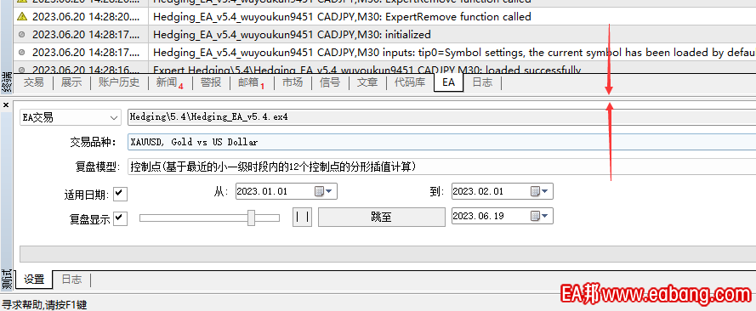Click info icon of the 14:28:17 initialized log row

[x=21, y=35]
